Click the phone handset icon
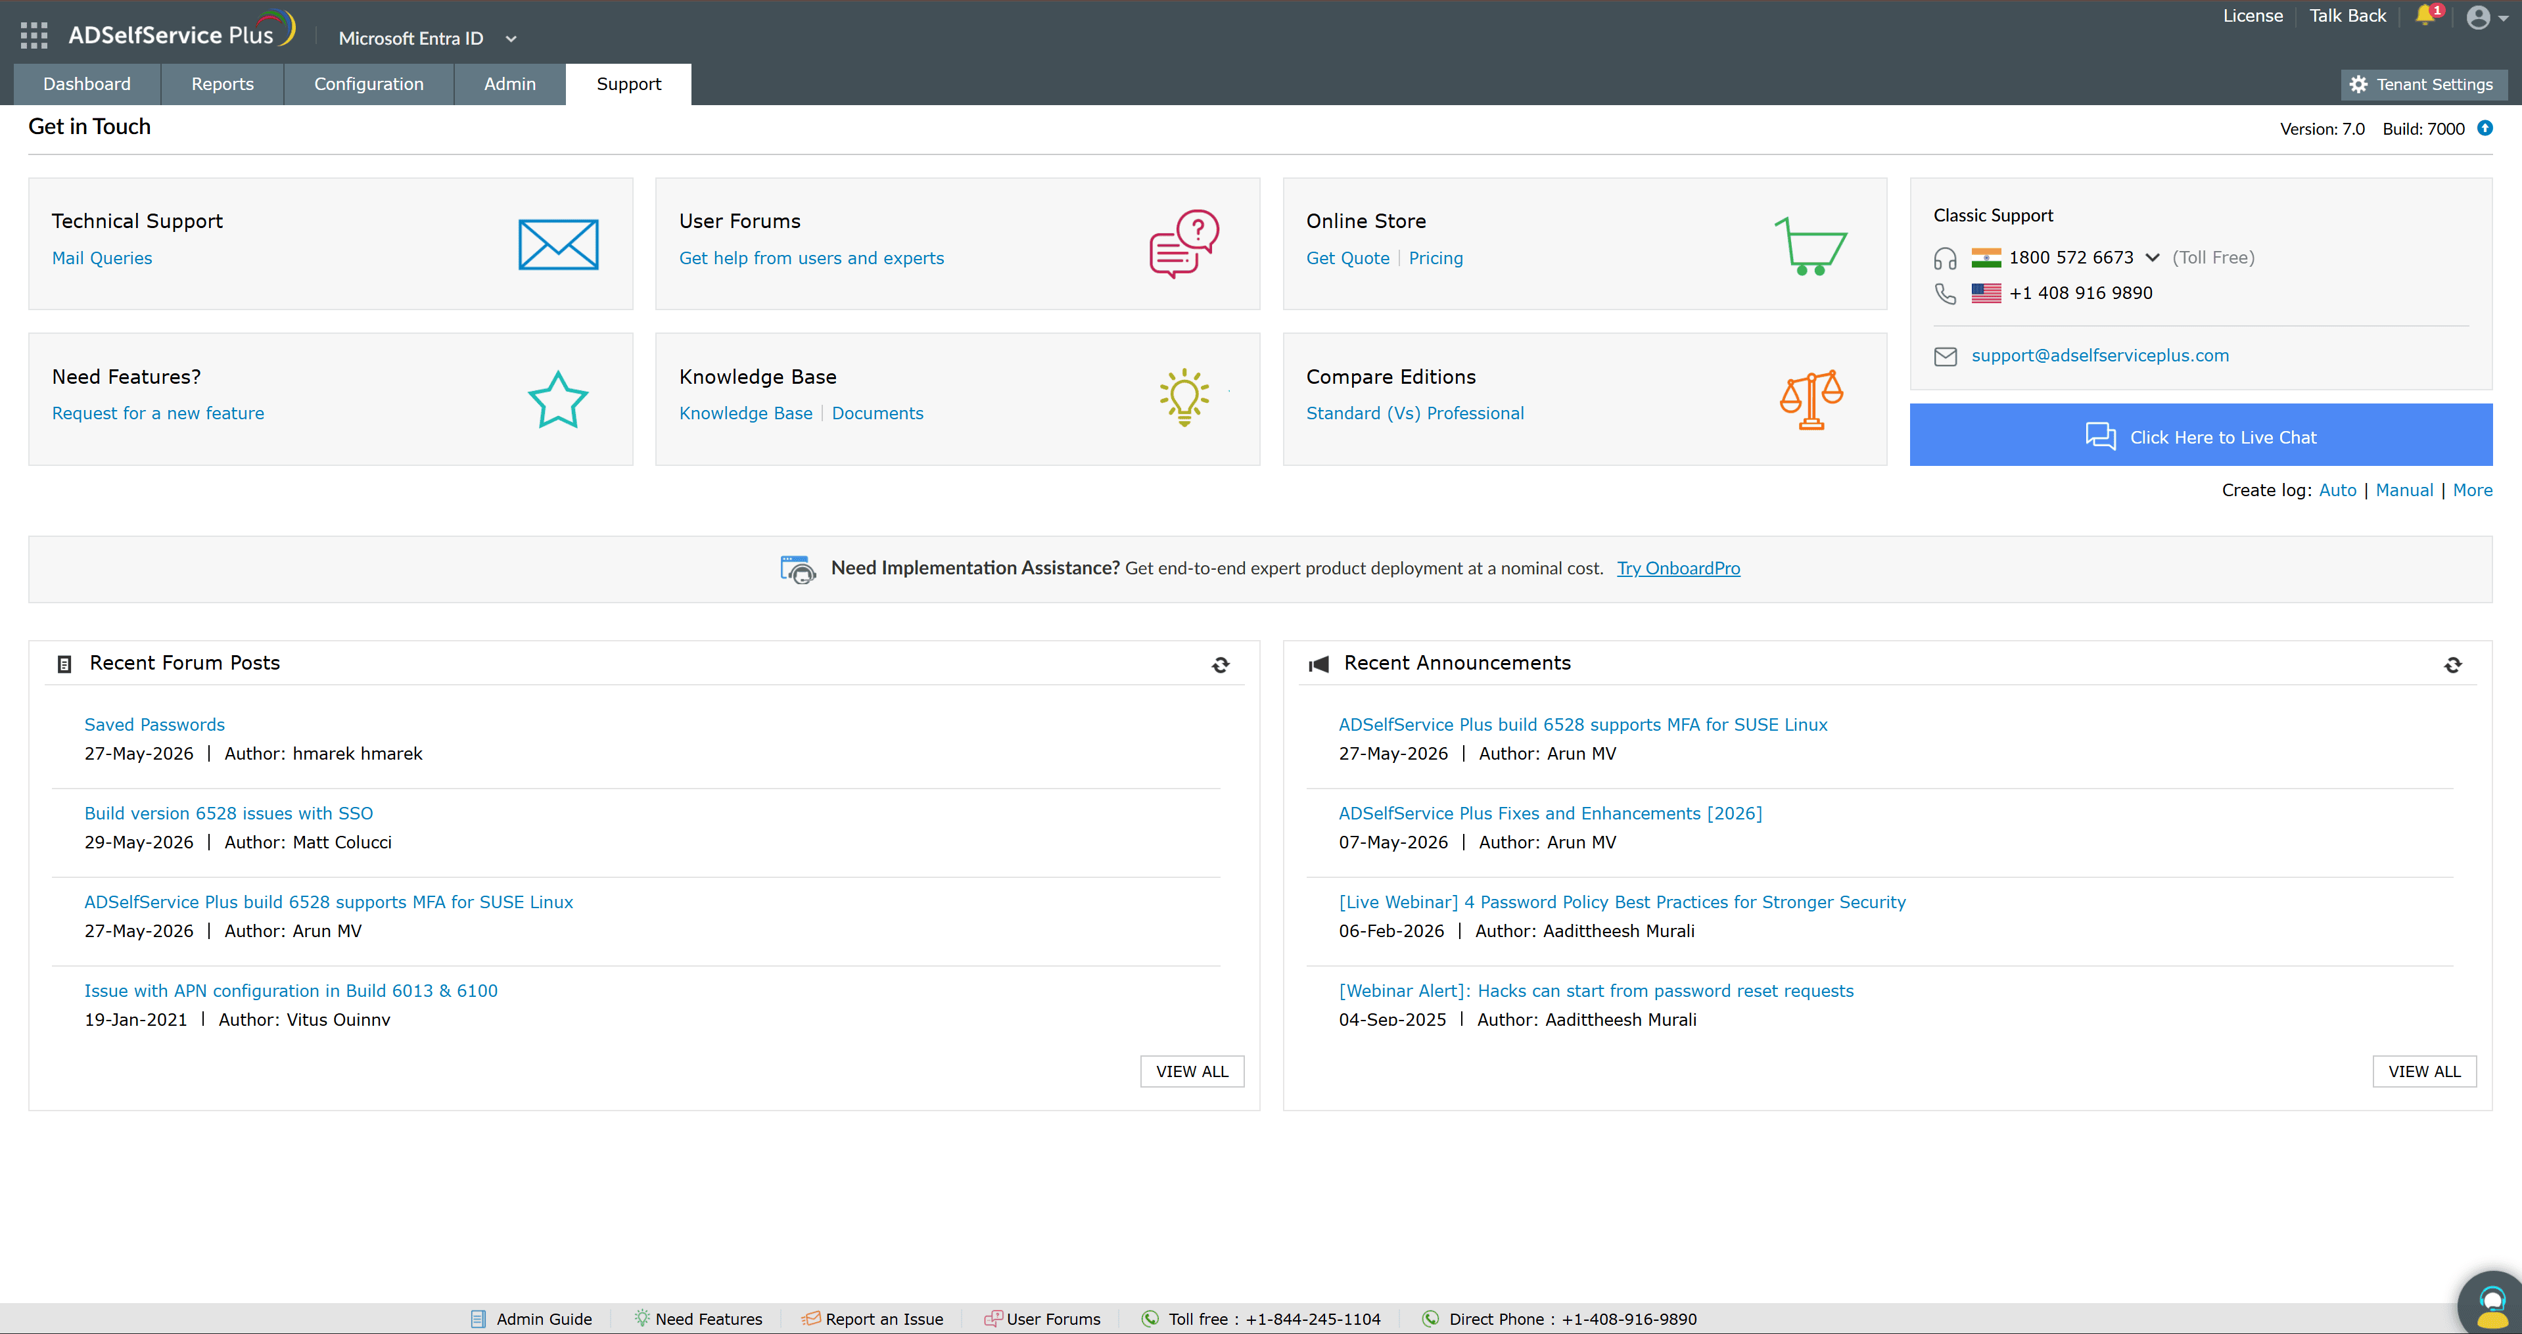Image resolution: width=2522 pixels, height=1334 pixels. click(x=1946, y=294)
